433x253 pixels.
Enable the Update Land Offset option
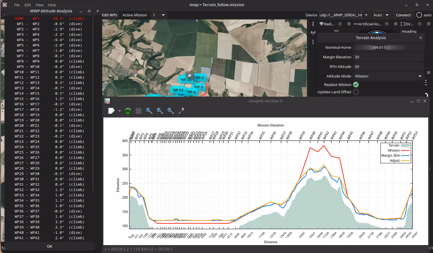coord(356,92)
